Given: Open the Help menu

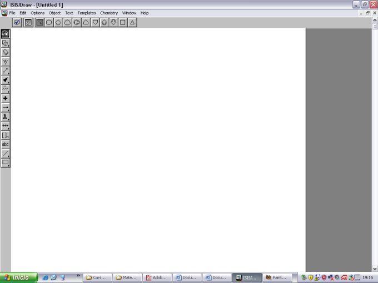Looking at the screenshot, I should [145, 13].
